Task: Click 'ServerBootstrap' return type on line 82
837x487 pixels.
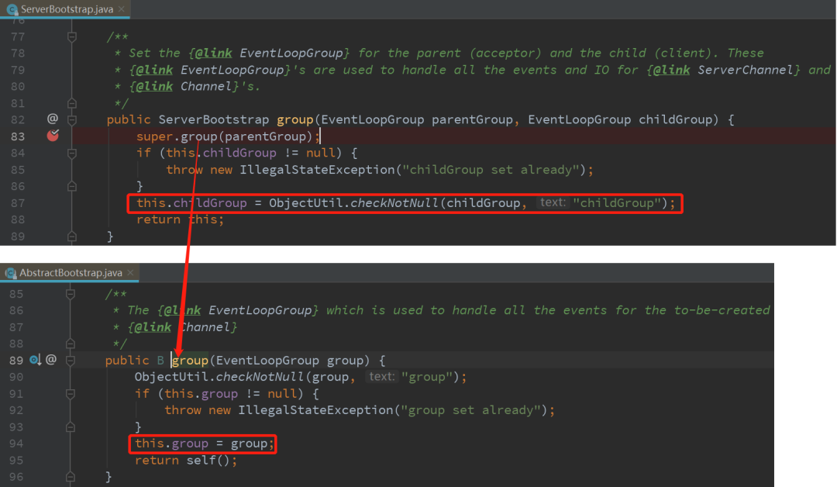Action: [214, 119]
